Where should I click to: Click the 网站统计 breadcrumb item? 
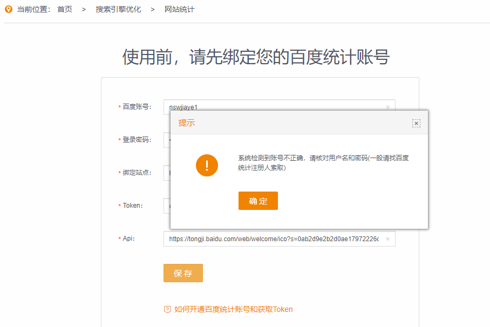pyautogui.click(x=179, y=9)
